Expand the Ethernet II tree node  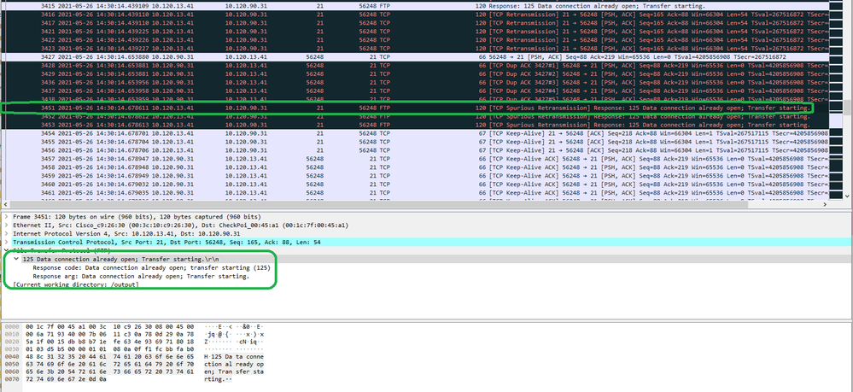4,225
